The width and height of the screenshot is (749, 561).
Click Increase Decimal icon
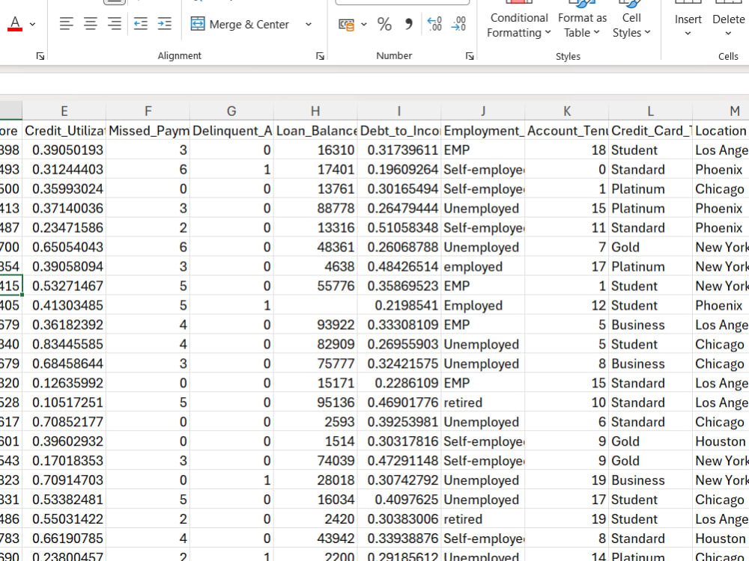coord(434,24)
